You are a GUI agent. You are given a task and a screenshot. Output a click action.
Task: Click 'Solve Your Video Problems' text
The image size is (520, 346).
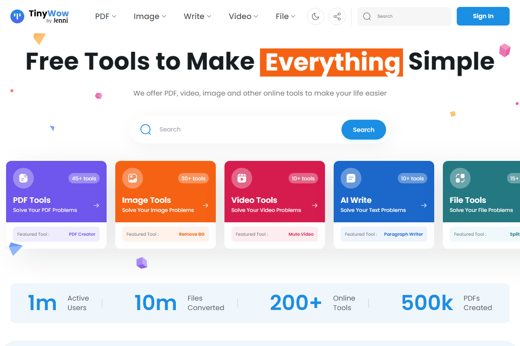coord(266,210)
